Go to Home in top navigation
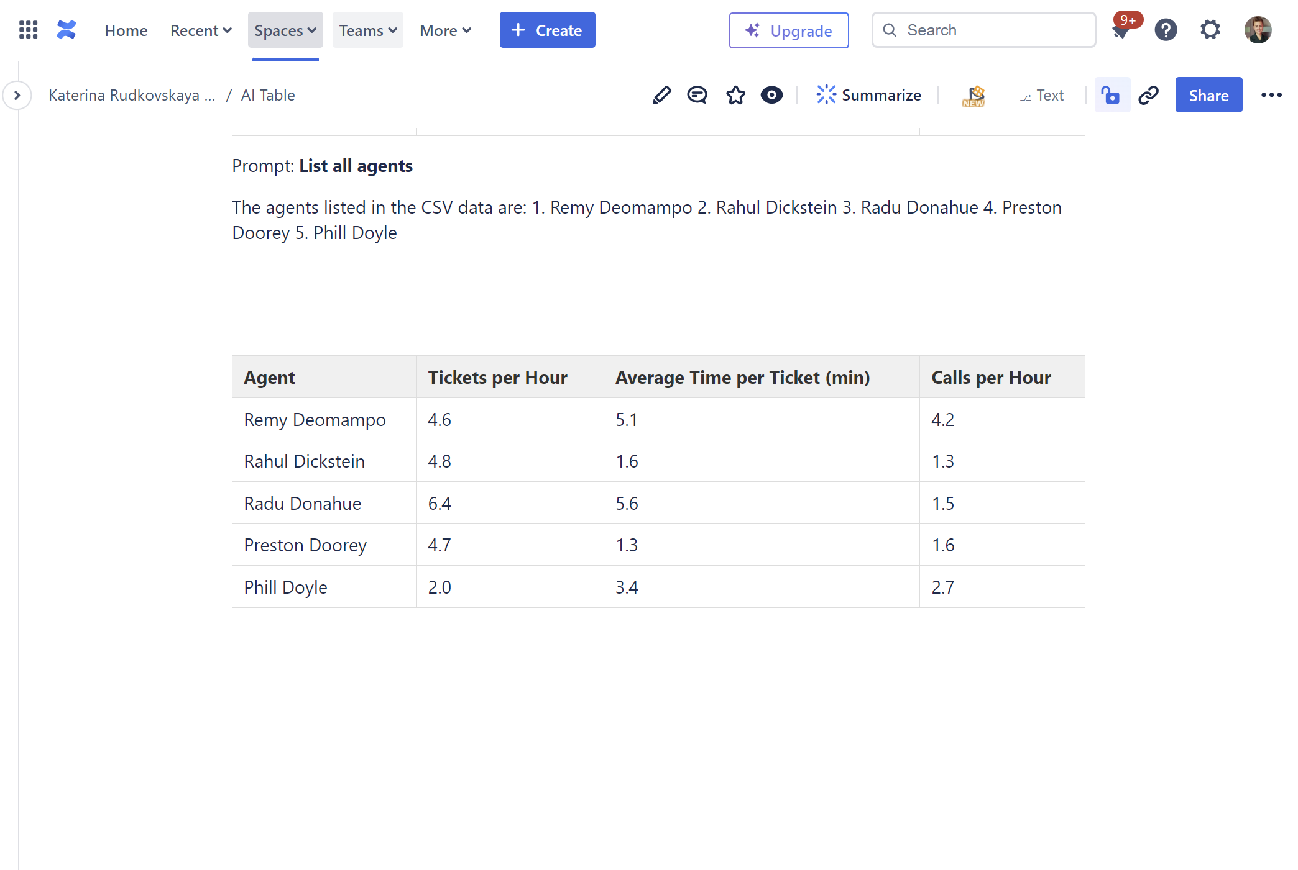 point(126,30)
